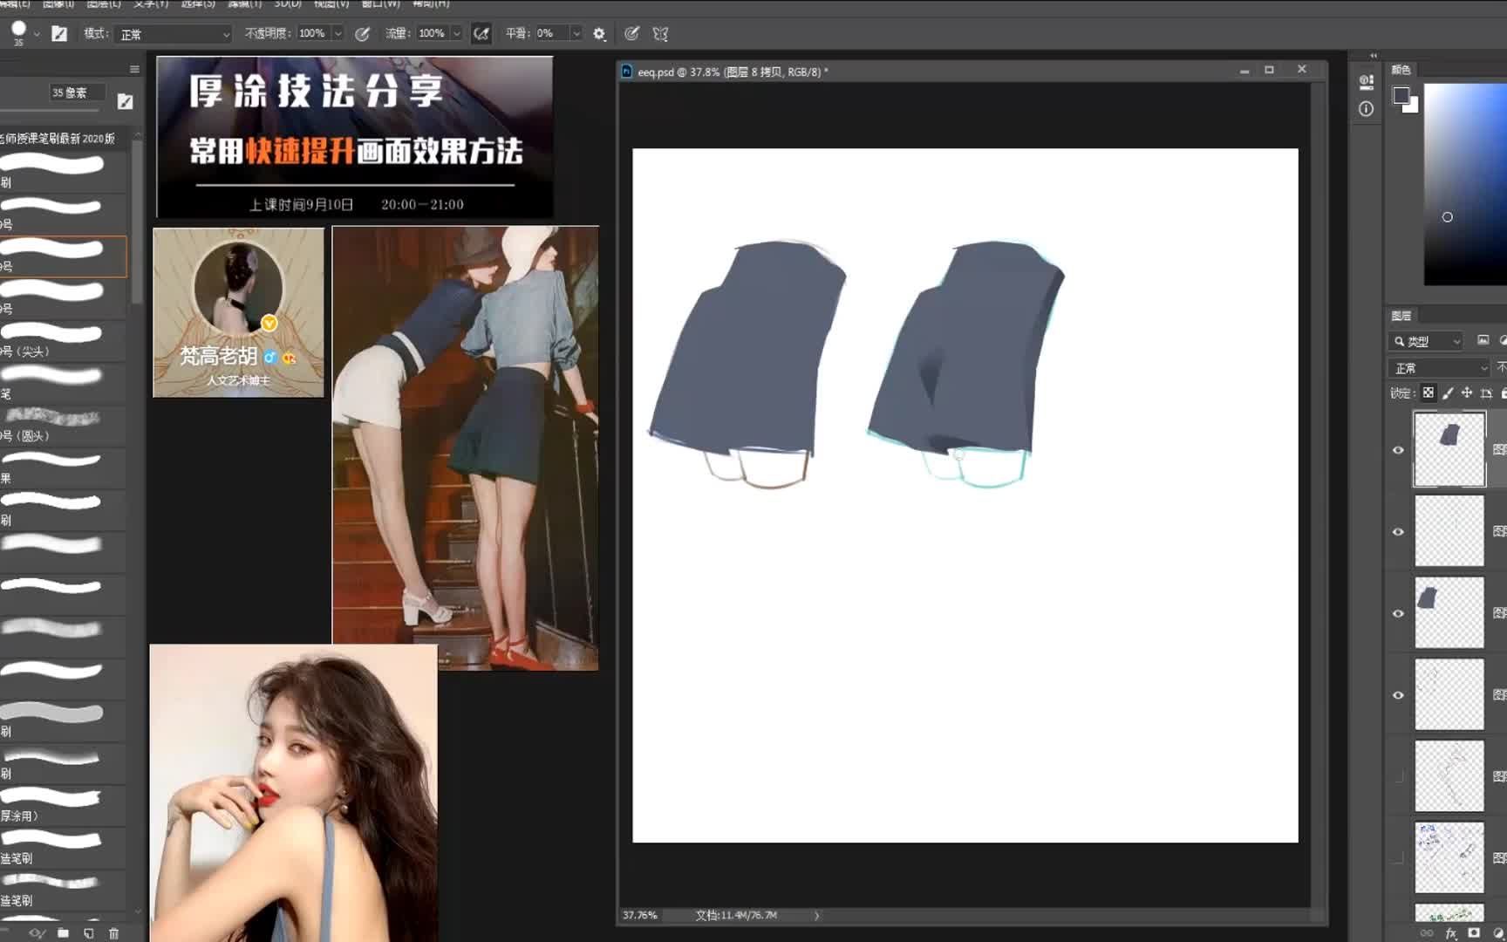Screen dimensions: 1507x942
Task: Open the smoothing options gear
Action: [x=598, y=33]
